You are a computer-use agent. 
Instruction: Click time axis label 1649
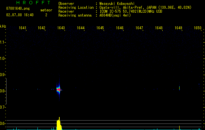point(179,28)
